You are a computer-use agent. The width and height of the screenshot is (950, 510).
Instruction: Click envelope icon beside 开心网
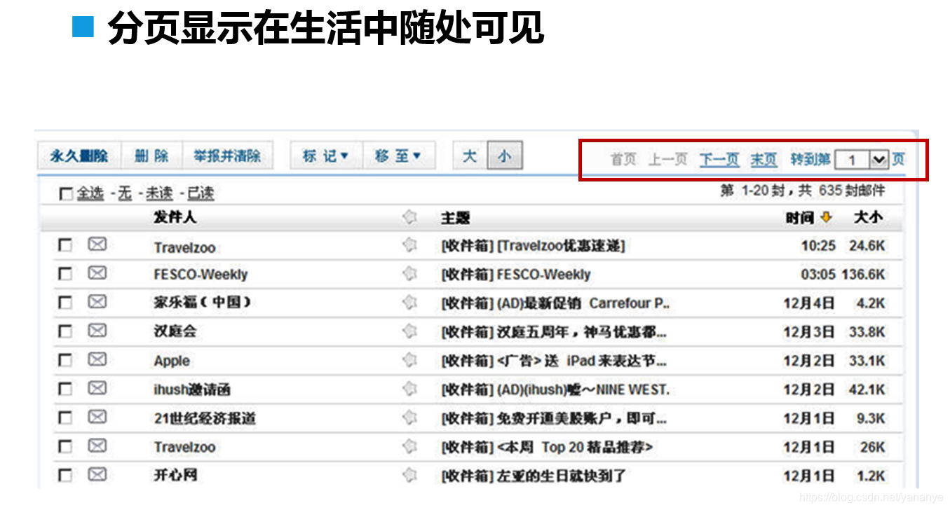pyautogui.click(x=97, y=474)
